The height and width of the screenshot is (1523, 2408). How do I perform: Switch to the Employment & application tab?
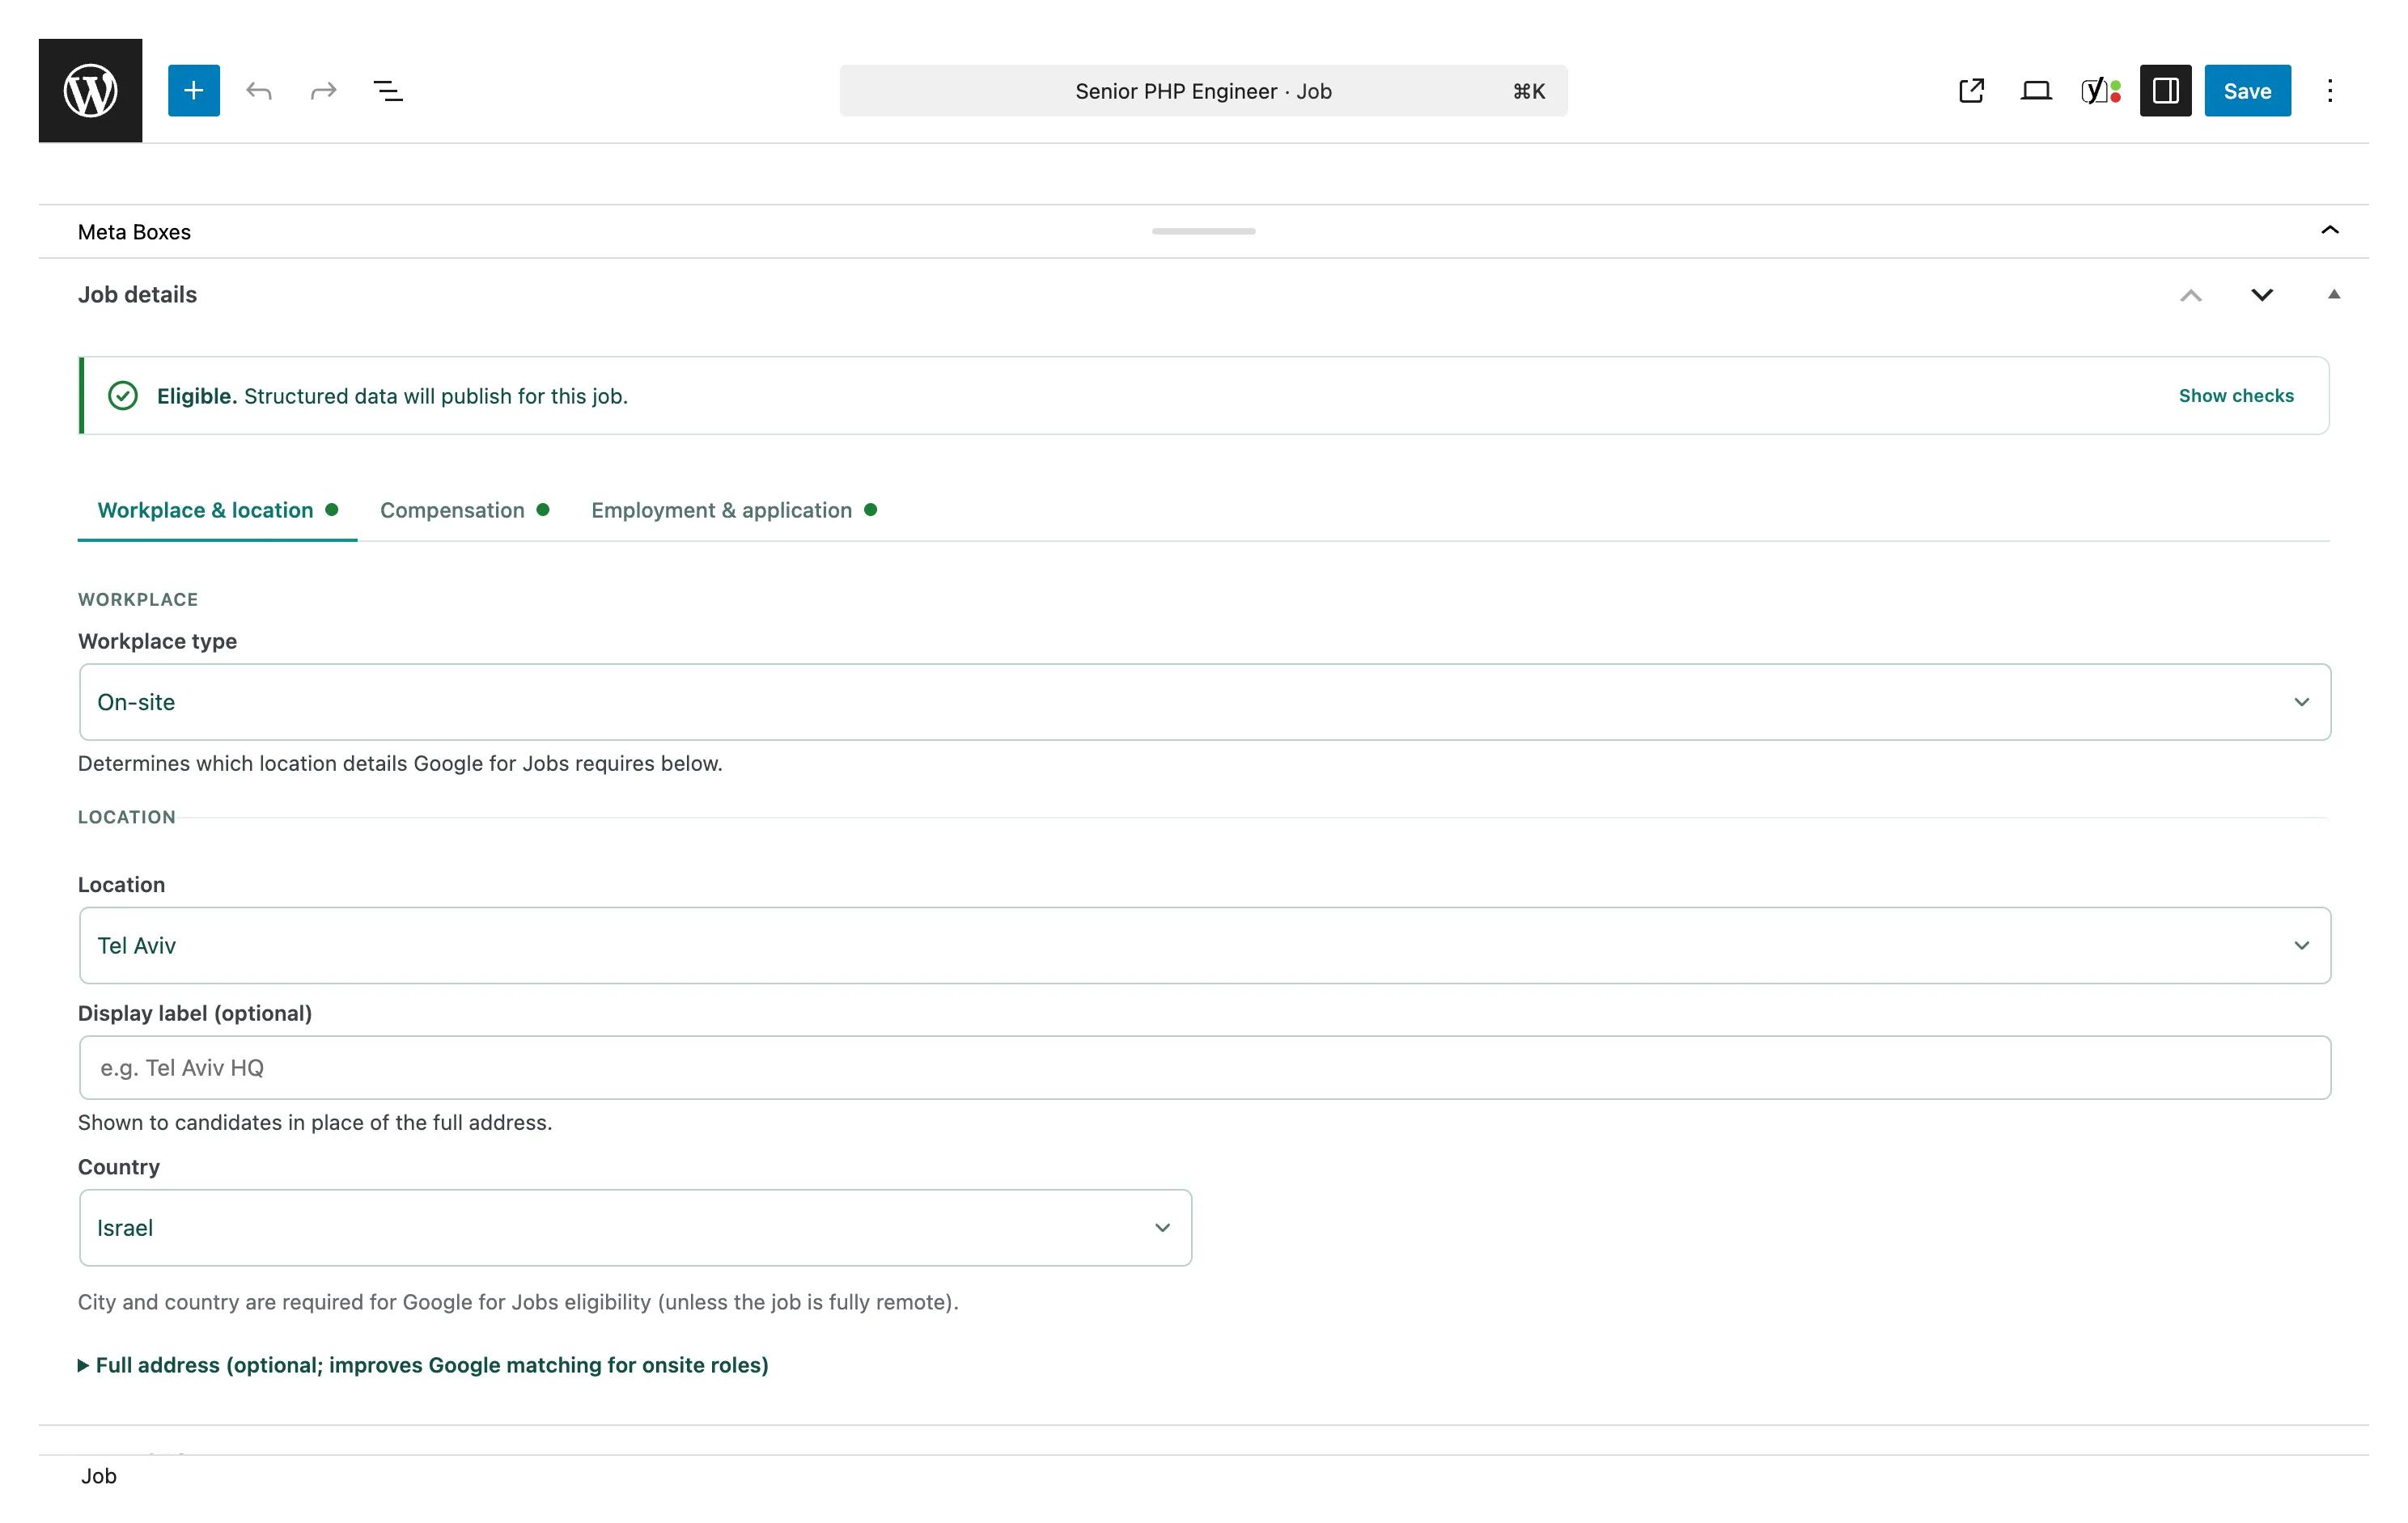734,510
